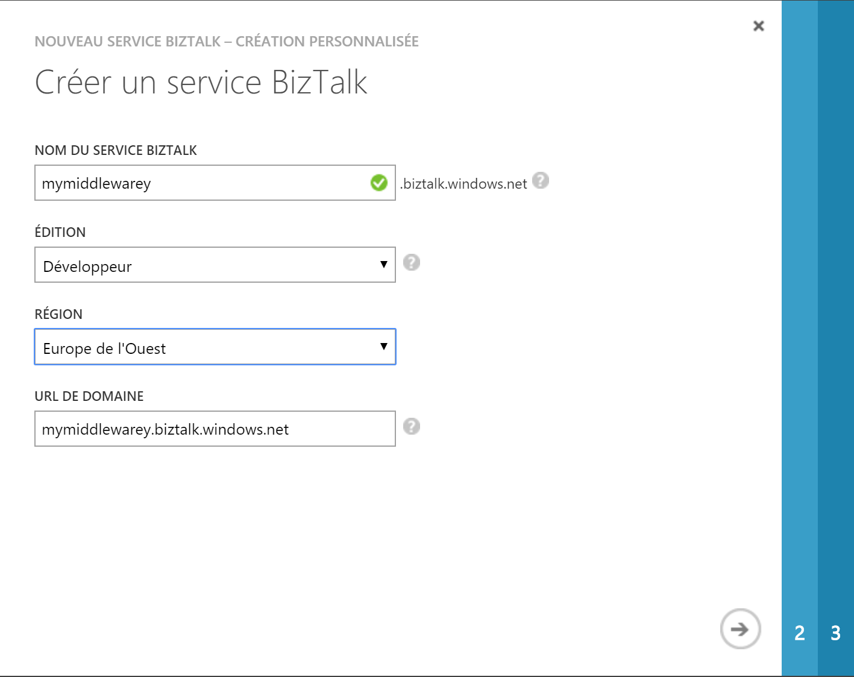Click '.biztalk.windows.net' suffix text
The width and height of the screenshot is (854, 677).
click(x=463, y=184)
